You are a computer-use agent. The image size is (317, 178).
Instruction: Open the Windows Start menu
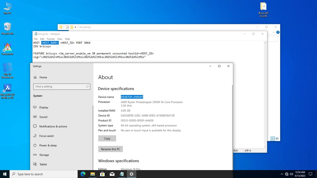[4, 174]
